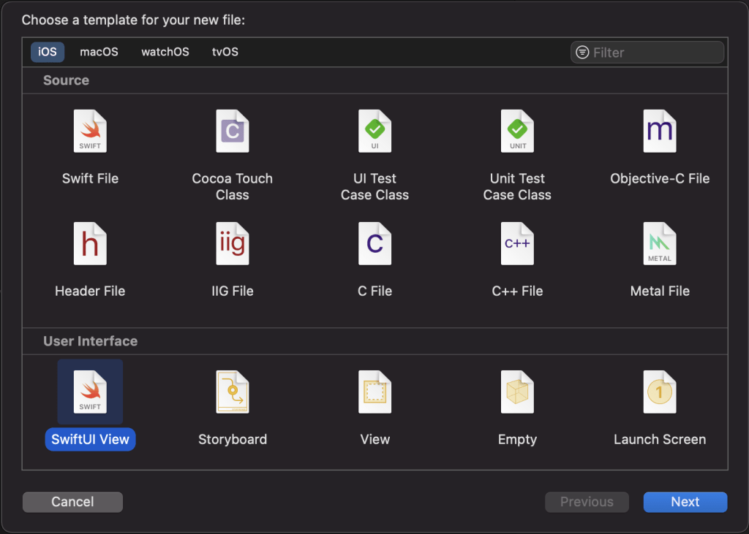Image resolution: width=749 pixels, height=534 pixels.
Task: Pick the IIG File template icon
Action: (x=232, y=244)
